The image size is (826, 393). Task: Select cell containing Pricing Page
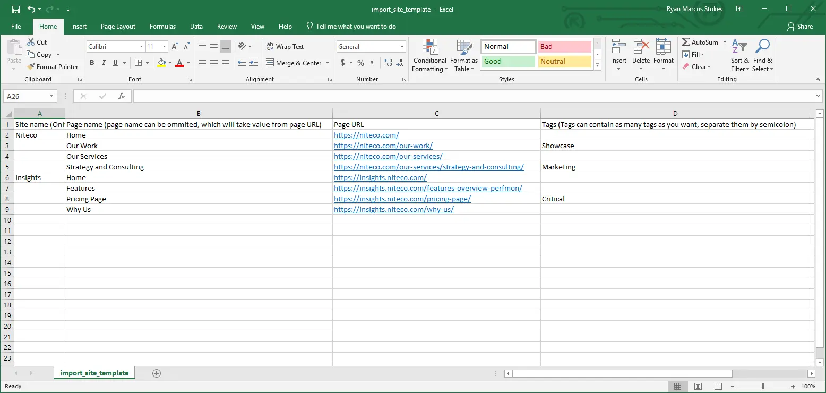tap(86, 199)
